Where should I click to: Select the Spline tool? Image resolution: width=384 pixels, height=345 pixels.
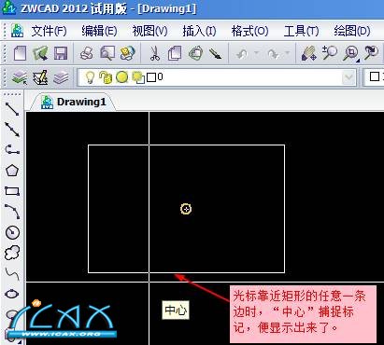(x=12, y=273)
